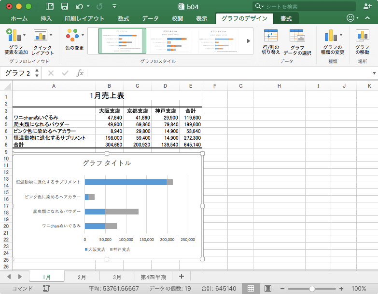This screenshot has width=378, height=294.
Task: Expand the formula bar arrow
Action: [x=374, y=73]
